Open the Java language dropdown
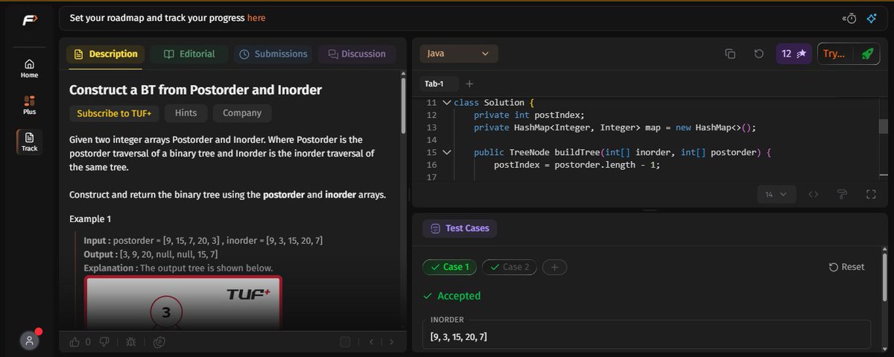This screenshot has height=357, width=894. (x=459, y=54)
